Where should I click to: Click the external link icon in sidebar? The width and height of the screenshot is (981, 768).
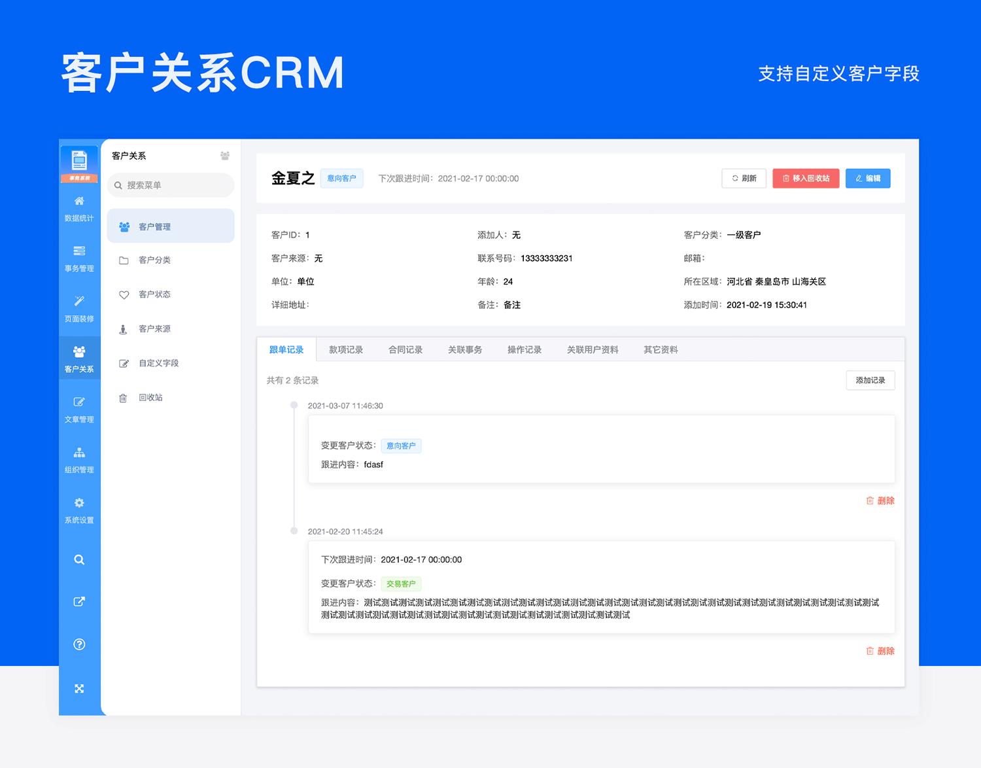click(79, 602)
